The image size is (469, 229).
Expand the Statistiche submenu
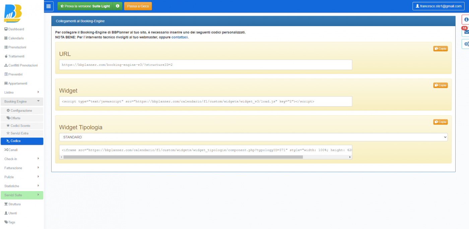coord(22,186)
